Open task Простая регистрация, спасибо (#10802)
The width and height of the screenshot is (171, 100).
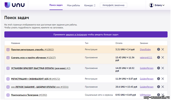(32, 50)
